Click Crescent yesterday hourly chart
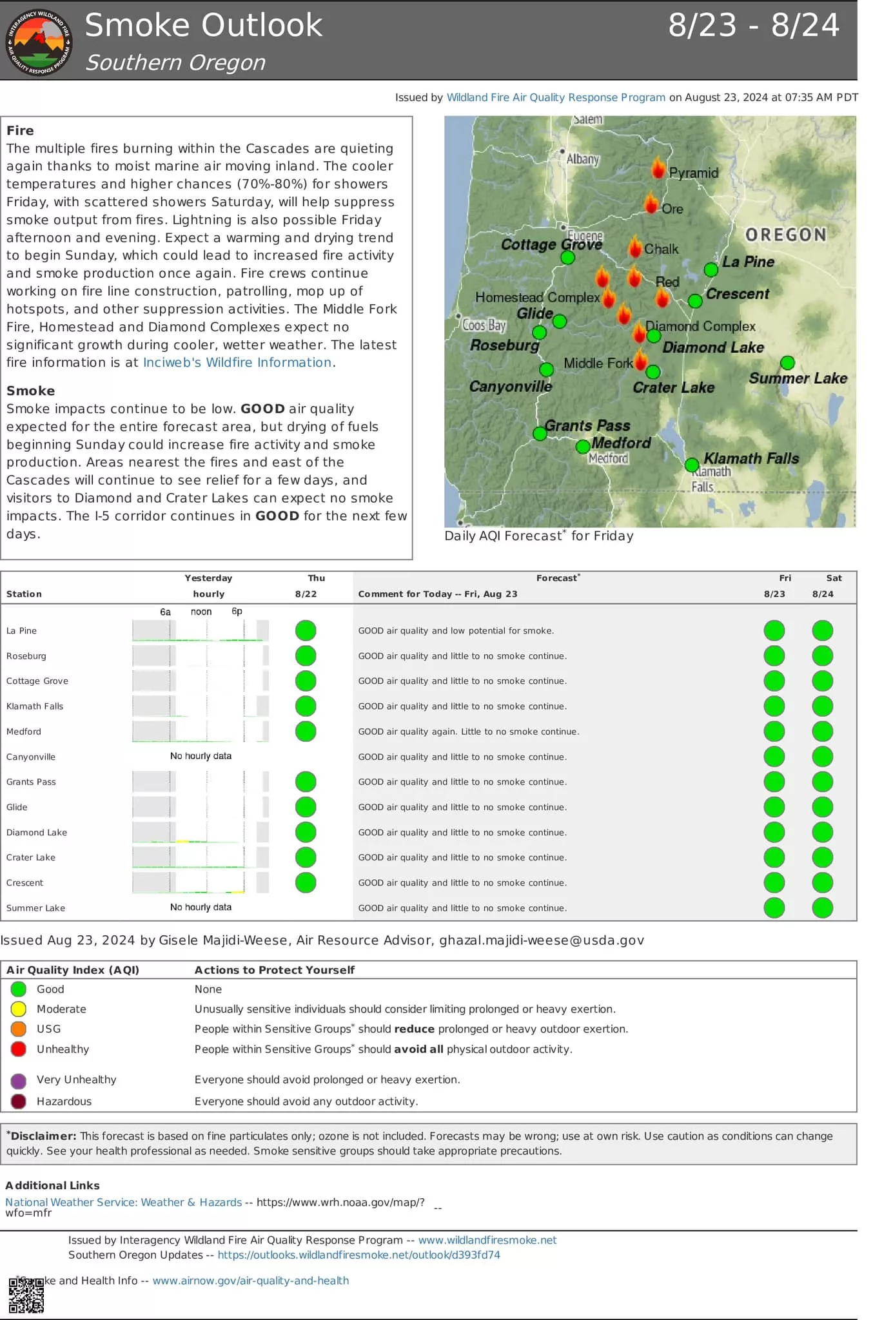This screenshot has height=1320, width=873. (201, 882)
